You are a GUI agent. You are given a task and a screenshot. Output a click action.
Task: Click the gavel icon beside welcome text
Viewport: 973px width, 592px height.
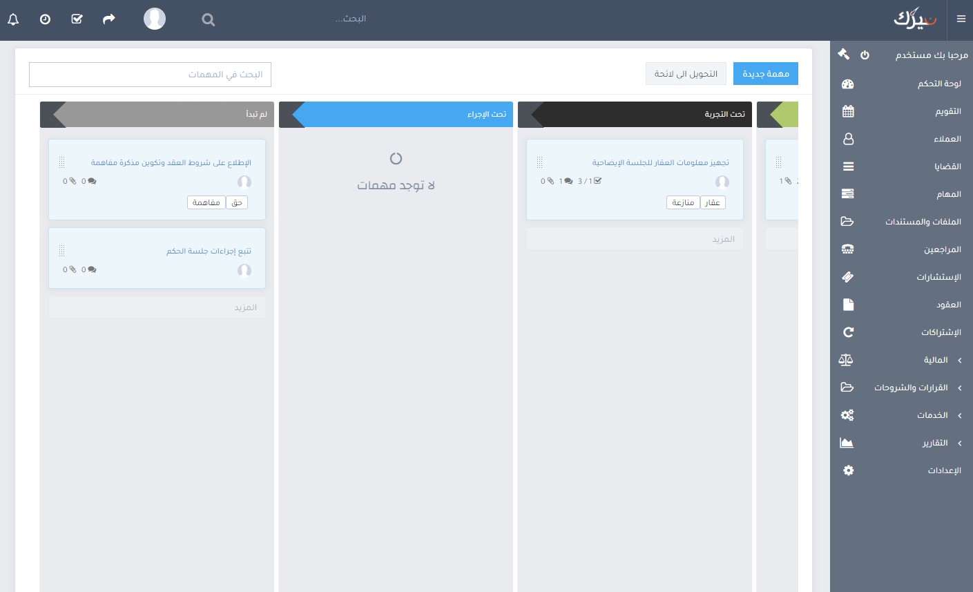pyautogui.click(x=843, y=54)
